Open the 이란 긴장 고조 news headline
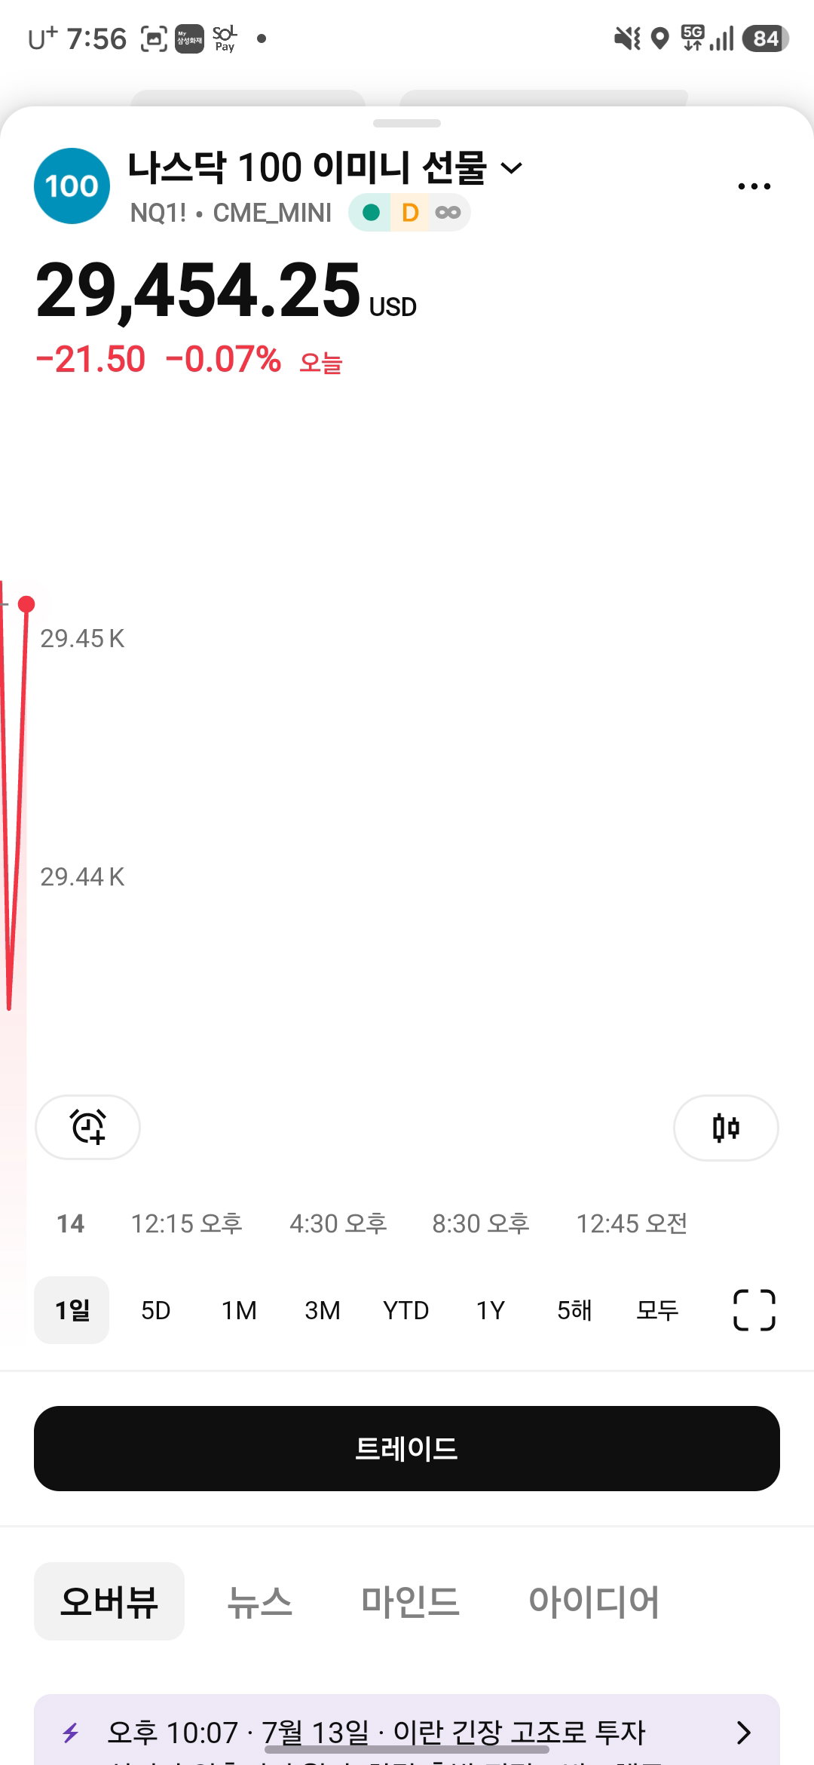The width and height of the screenshot is (814, 1765). coord(377,1733)
